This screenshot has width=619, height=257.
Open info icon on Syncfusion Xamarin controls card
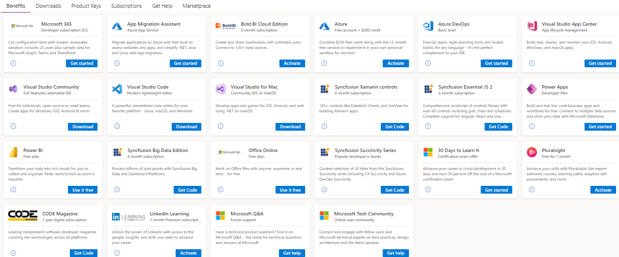point(325,126)
